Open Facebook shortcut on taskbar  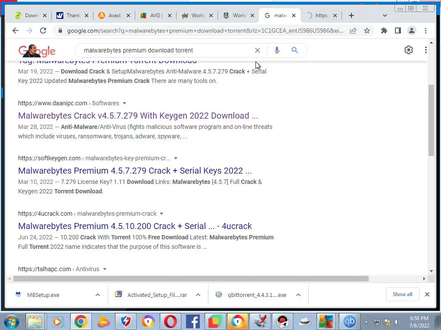pyautogui.click(x=193, y=321)
